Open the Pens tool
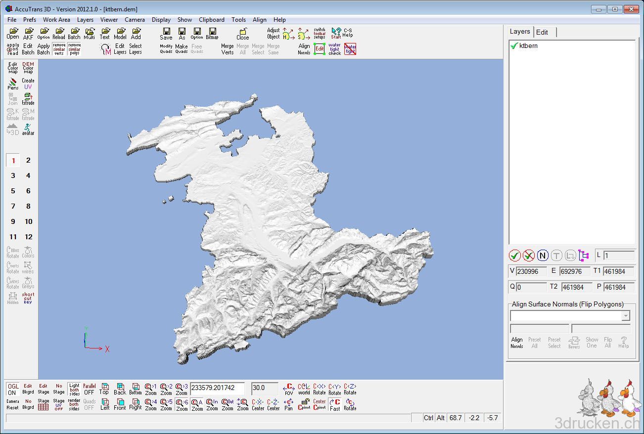The image size is (644, 434). [13, 84]
